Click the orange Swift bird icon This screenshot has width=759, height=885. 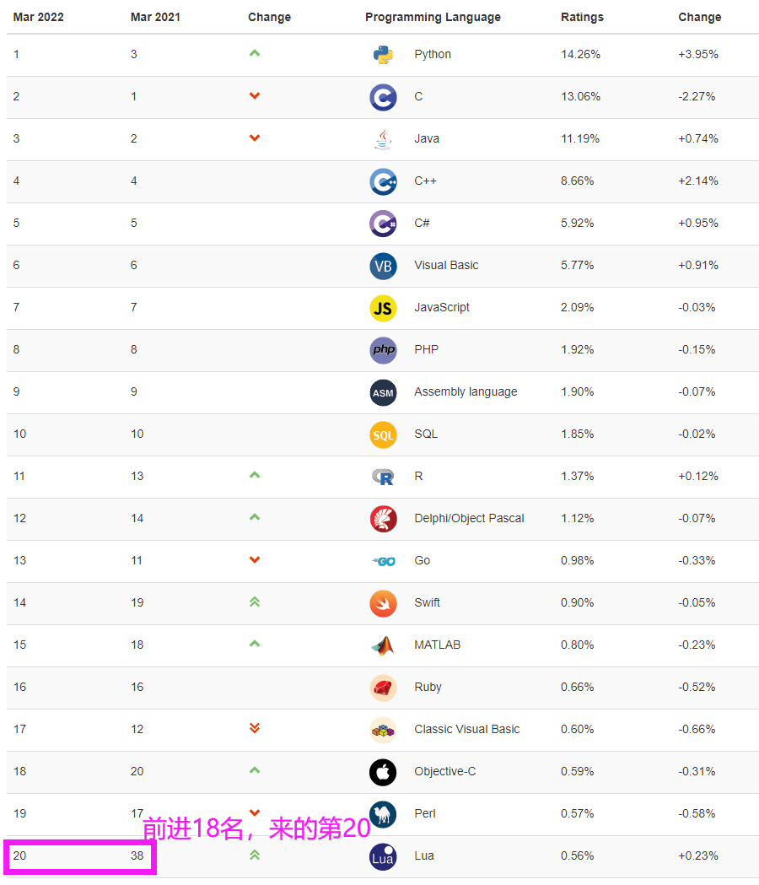[383, 603]
